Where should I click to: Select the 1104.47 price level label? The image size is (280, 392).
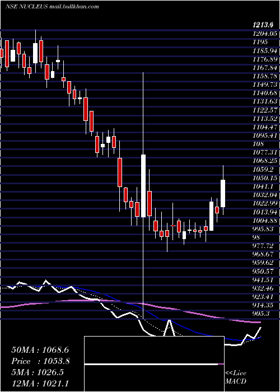265,127
